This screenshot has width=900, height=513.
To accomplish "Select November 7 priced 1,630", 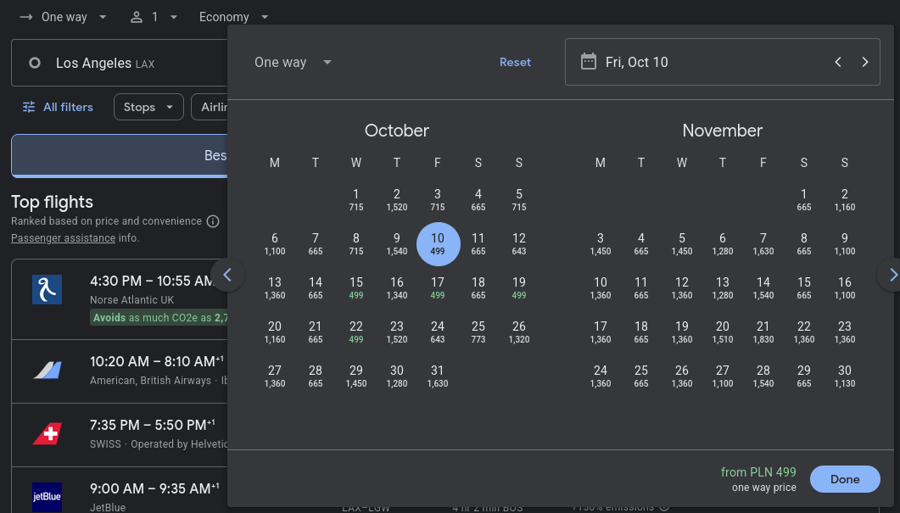I will [763, 244].
